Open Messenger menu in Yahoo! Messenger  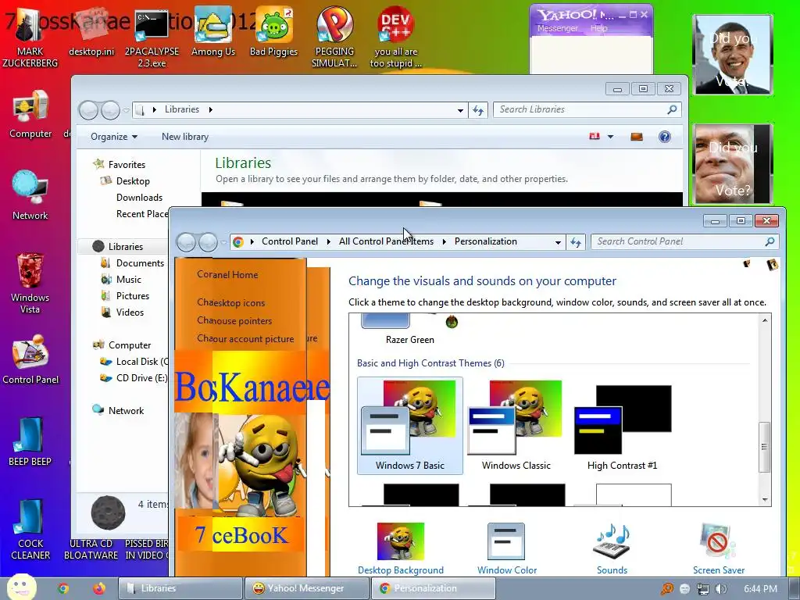click(x=557, y=29)
